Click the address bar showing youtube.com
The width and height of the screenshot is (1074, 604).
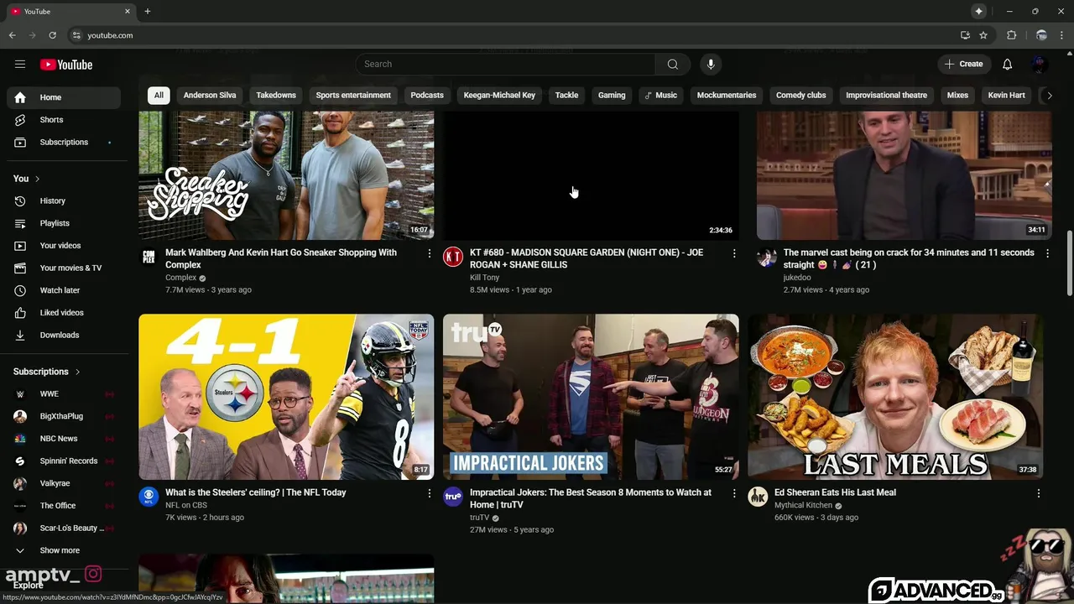click(512, 35)
